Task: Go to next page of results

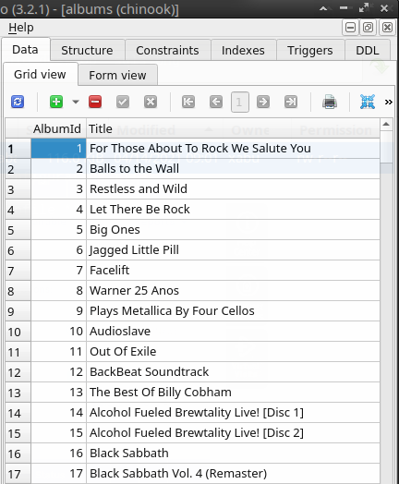Action: point(263,102)
